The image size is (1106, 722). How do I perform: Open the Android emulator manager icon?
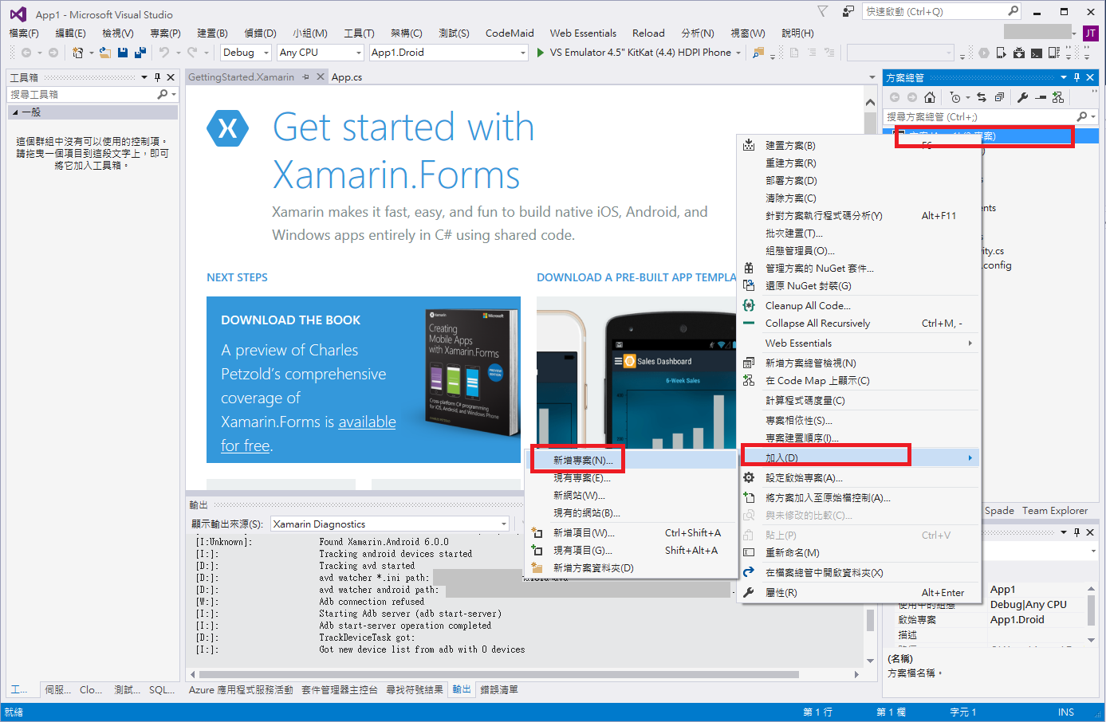click(1053, 53)
